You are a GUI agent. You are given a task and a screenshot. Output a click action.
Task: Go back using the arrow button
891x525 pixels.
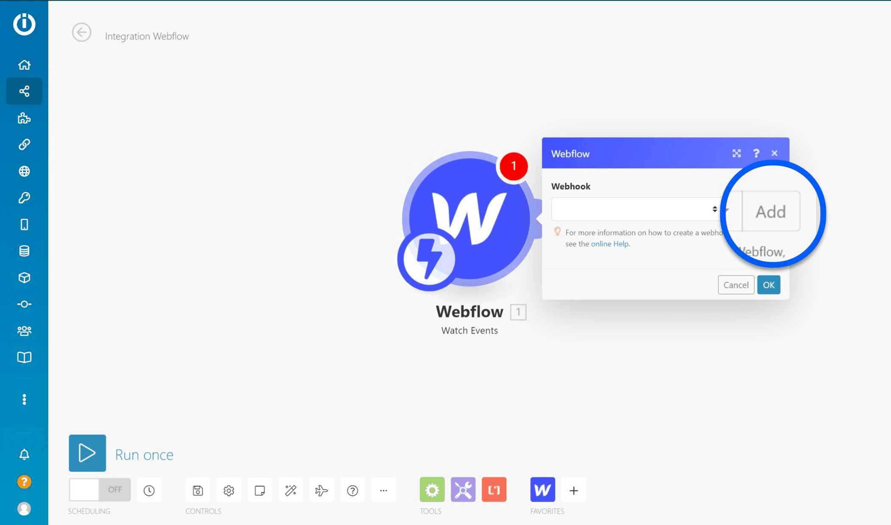[x=81, y=32]
